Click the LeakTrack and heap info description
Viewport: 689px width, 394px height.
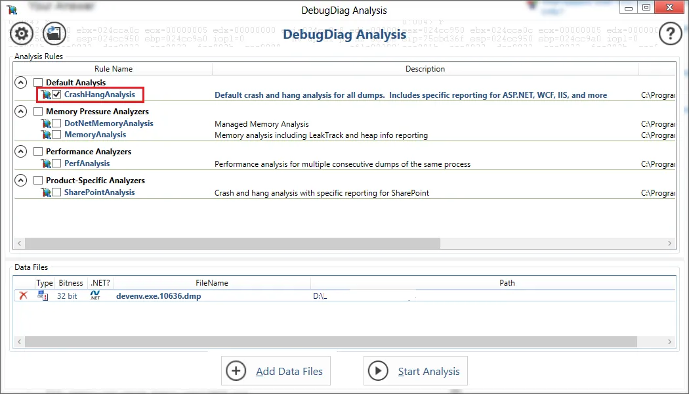click(x=322, y=135)
